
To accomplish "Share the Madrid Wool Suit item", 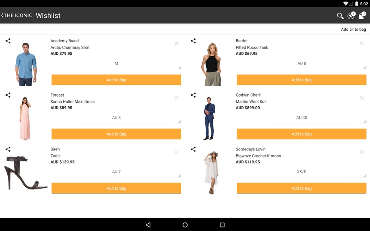I will pos(193,95).
